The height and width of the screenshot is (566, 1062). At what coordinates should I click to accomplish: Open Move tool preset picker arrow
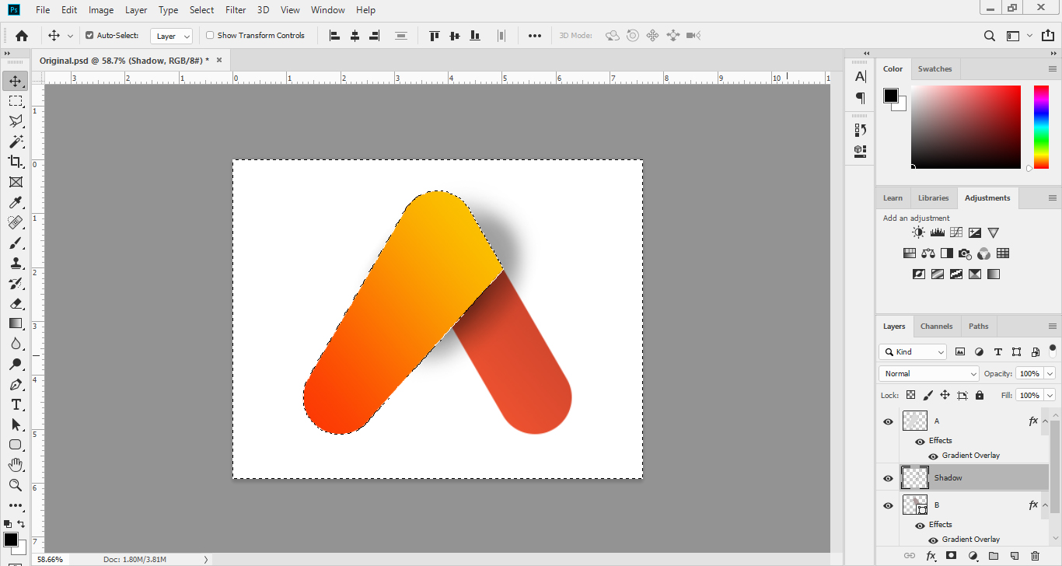coord(70,36)
